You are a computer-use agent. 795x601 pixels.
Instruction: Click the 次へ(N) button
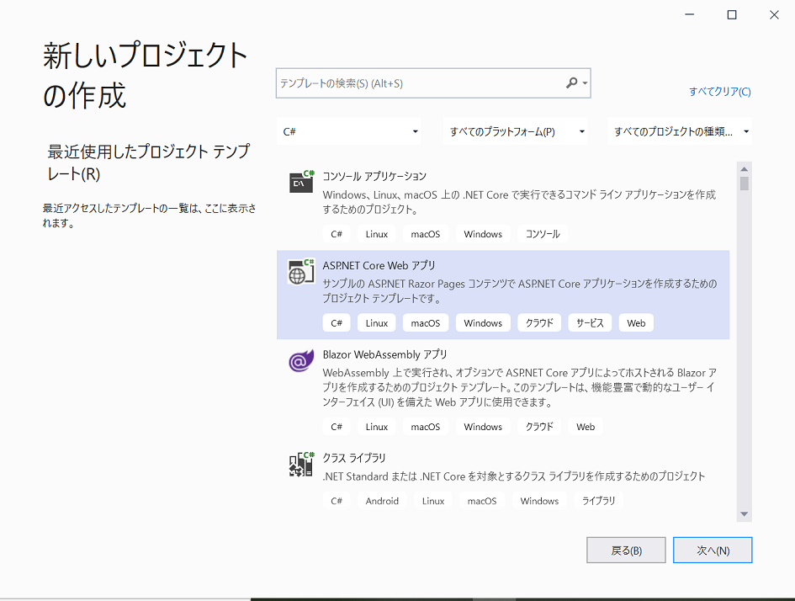coord(713,550)
